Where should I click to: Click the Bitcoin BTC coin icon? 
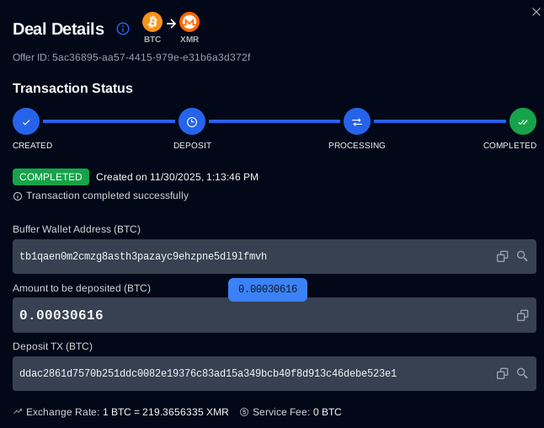[152, 23]
